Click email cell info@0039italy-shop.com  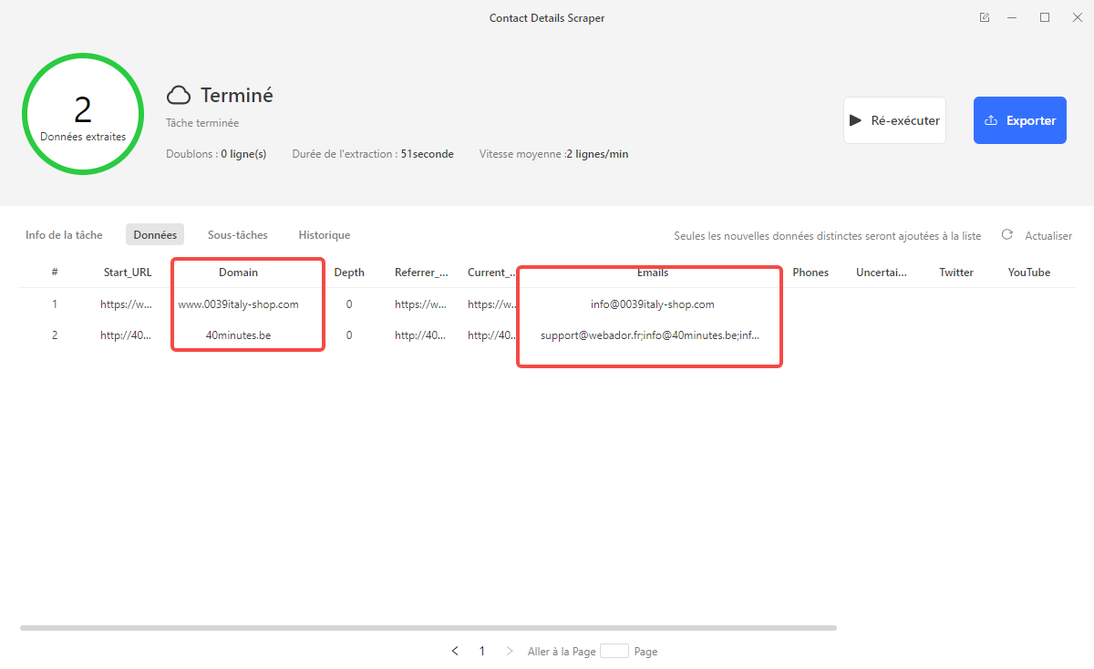(x=653, y=304)
